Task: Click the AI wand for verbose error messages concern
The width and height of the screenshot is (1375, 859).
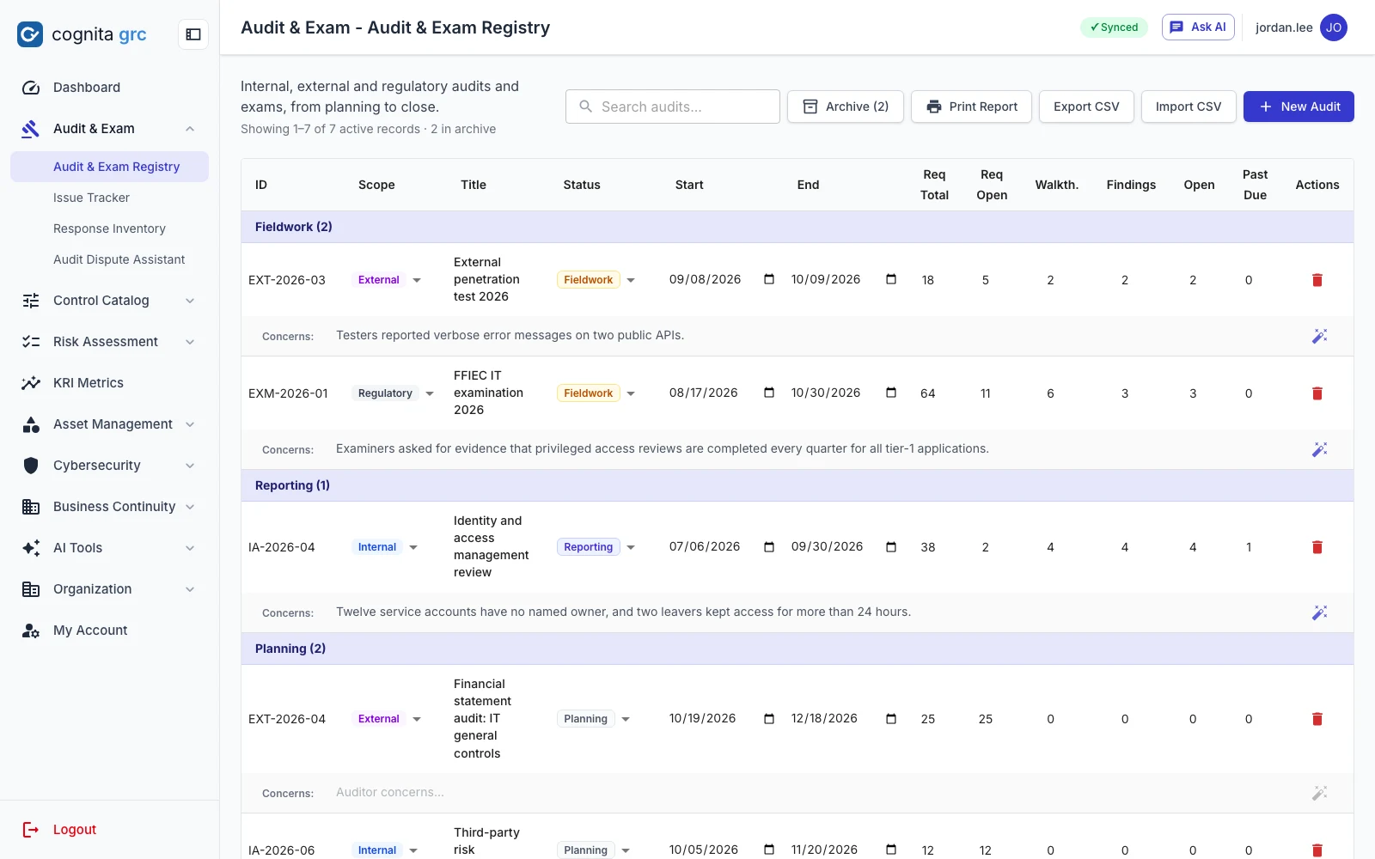Action: pos(1320,336)
